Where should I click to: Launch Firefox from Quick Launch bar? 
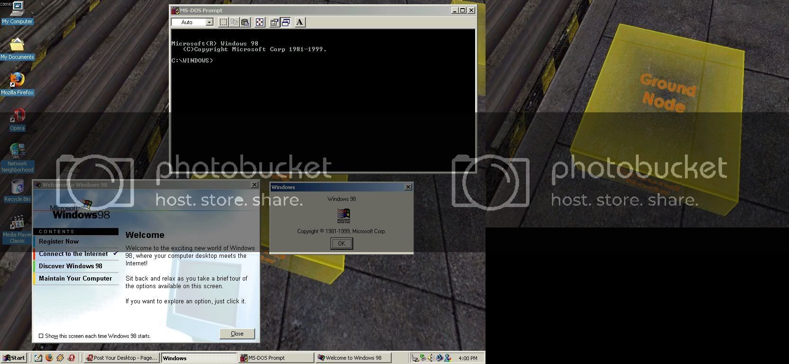(x=49, y=358)
